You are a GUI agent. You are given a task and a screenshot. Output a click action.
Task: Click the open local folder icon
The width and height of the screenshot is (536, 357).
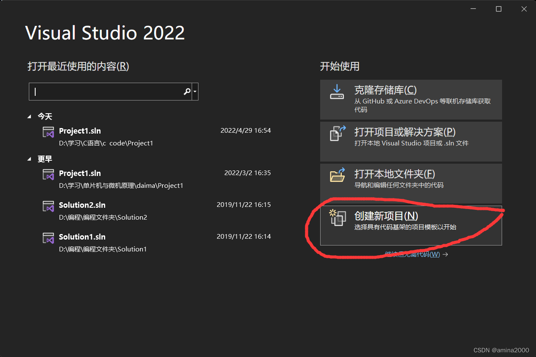click(x=338, y=175)
